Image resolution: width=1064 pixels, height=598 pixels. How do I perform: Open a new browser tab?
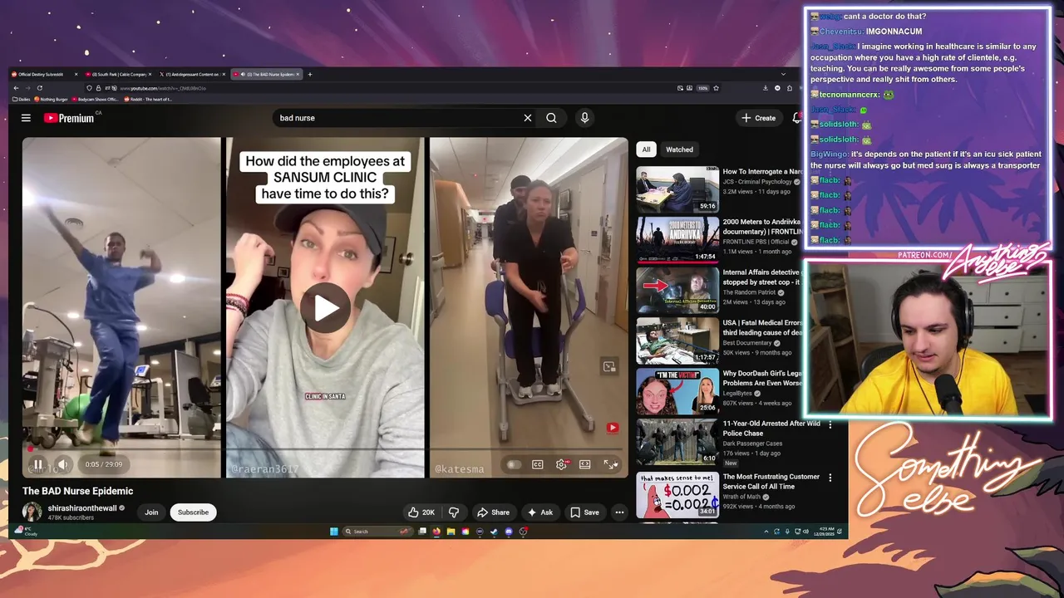310,74
